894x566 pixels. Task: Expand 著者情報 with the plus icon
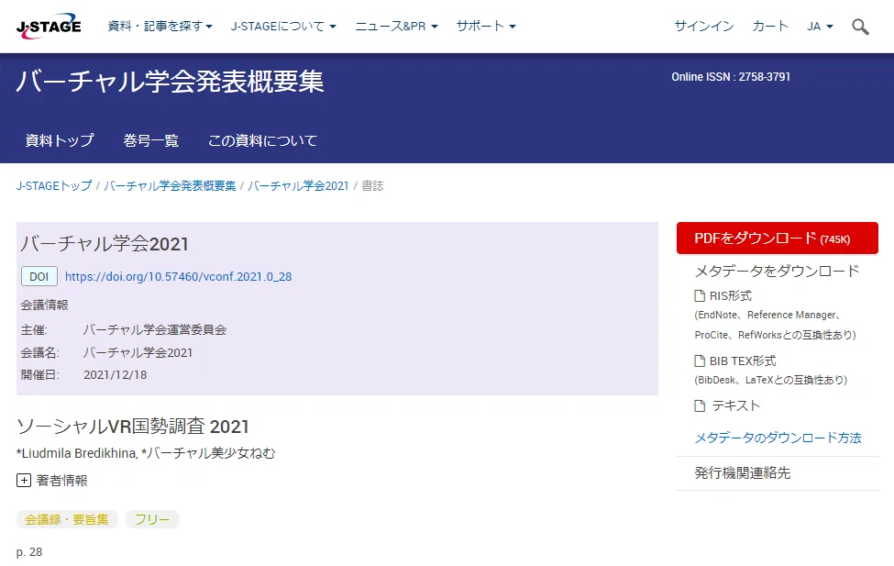(23, 481)
